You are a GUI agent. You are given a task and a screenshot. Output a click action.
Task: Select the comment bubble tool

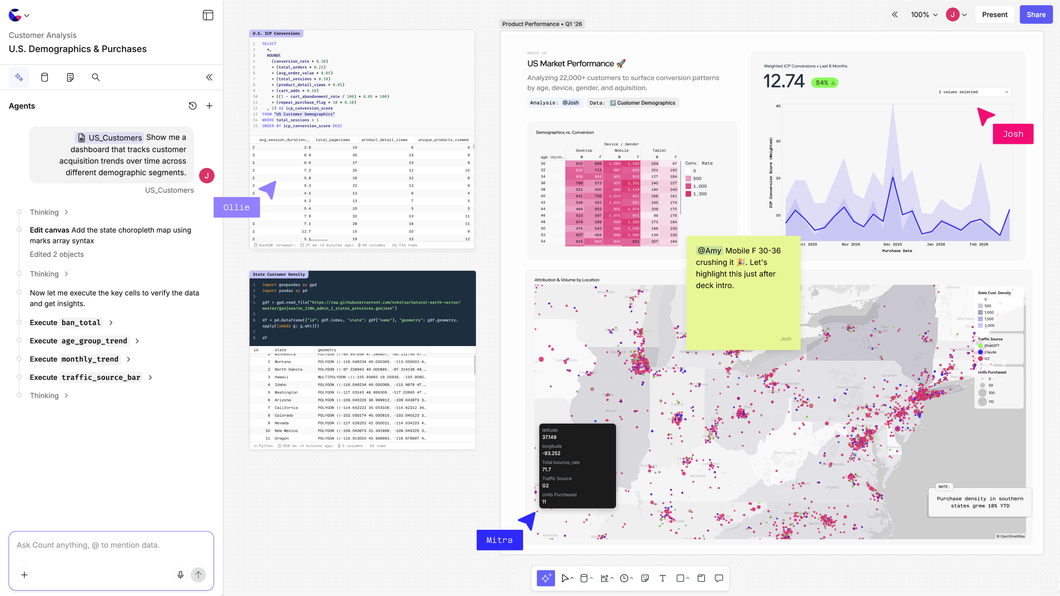(719, 578)
